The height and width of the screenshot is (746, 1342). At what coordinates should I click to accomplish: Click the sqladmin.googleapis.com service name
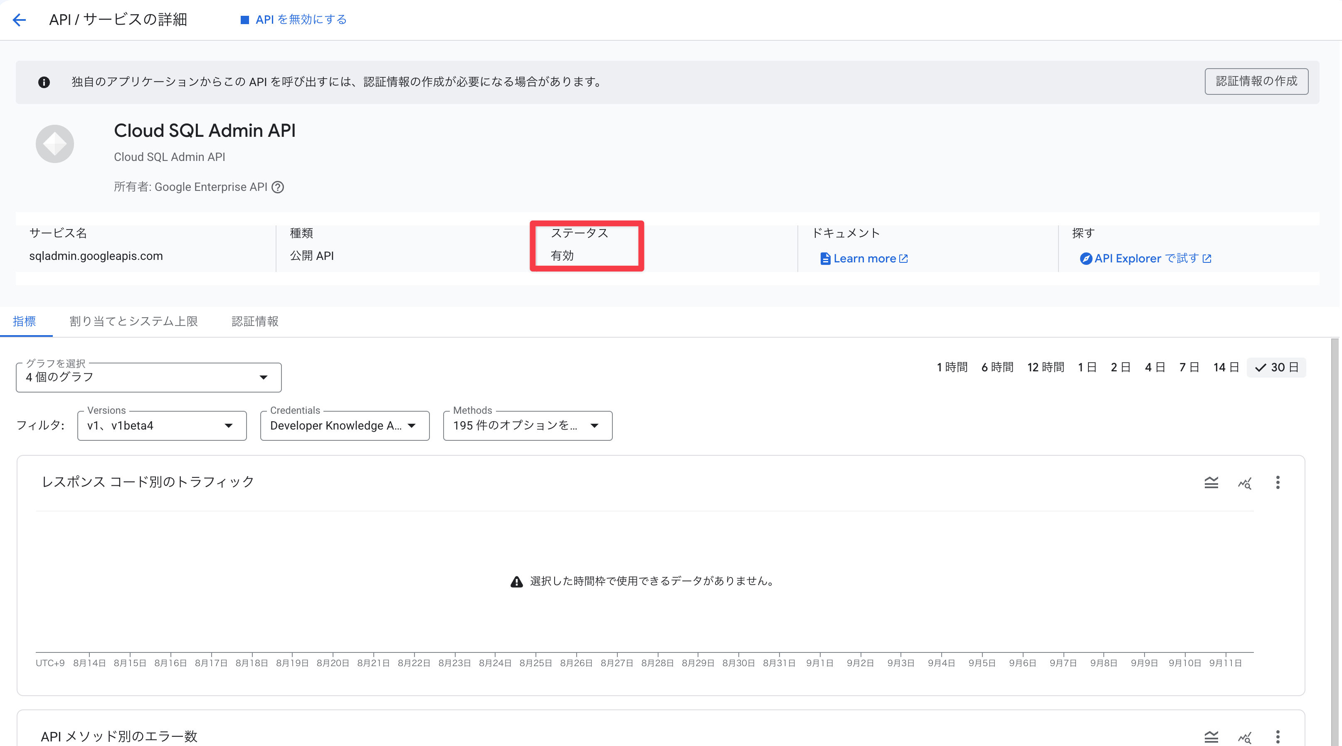(96, 256)
